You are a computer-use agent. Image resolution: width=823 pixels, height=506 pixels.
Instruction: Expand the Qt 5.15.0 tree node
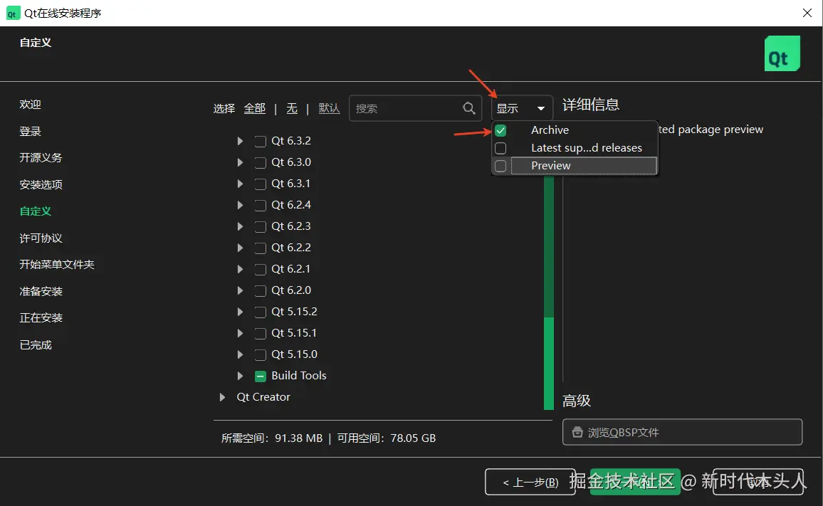(x=240, y=354)
